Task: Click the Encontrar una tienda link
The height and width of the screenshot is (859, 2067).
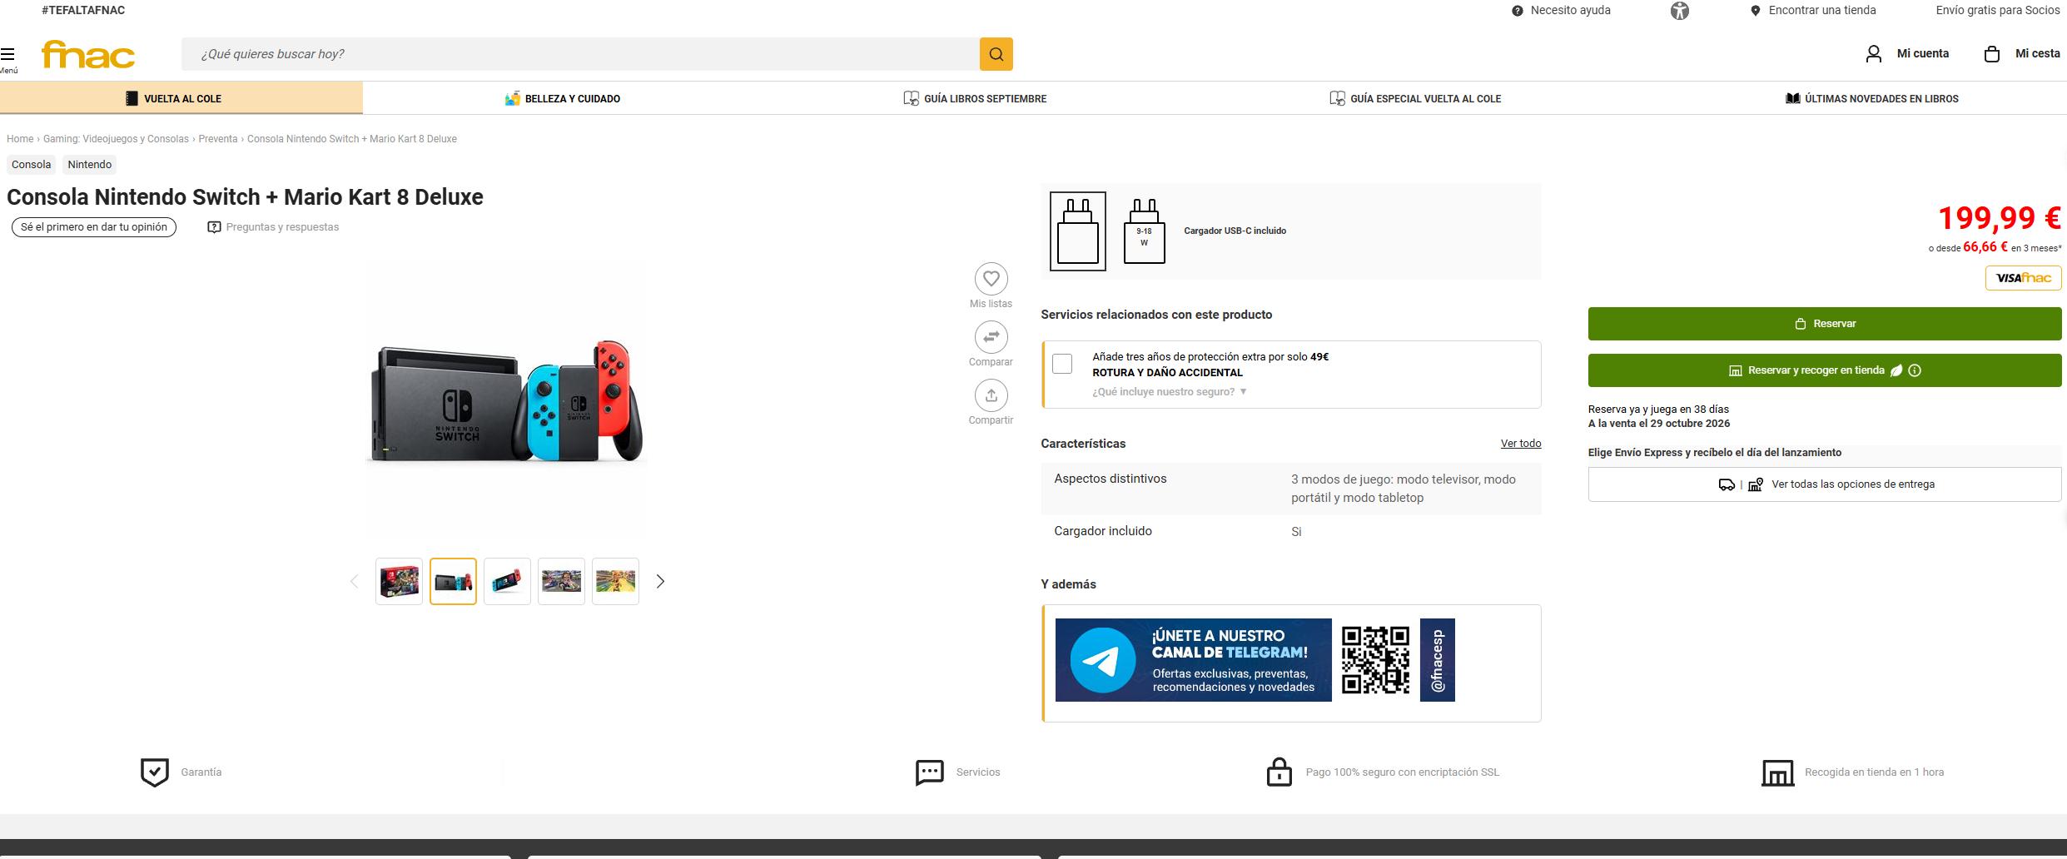Action: click(1822, 11)
